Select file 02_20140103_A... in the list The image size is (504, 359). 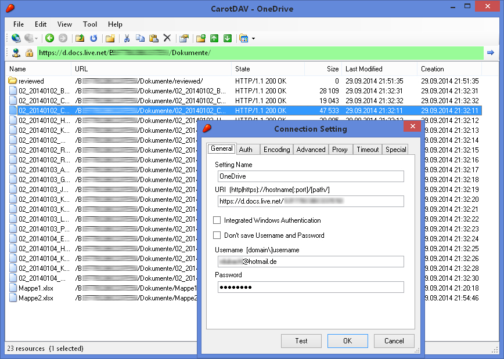click(44, 169)
